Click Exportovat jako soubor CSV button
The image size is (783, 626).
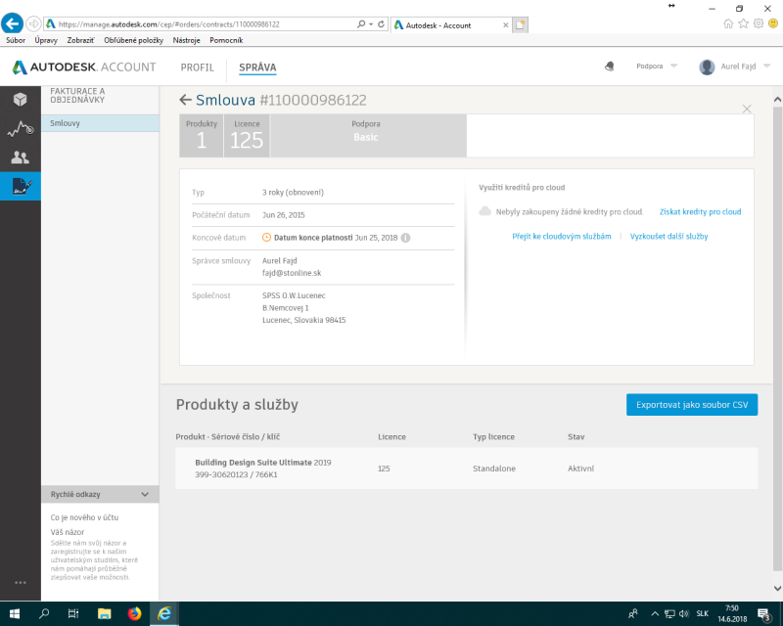pos(691,404)
